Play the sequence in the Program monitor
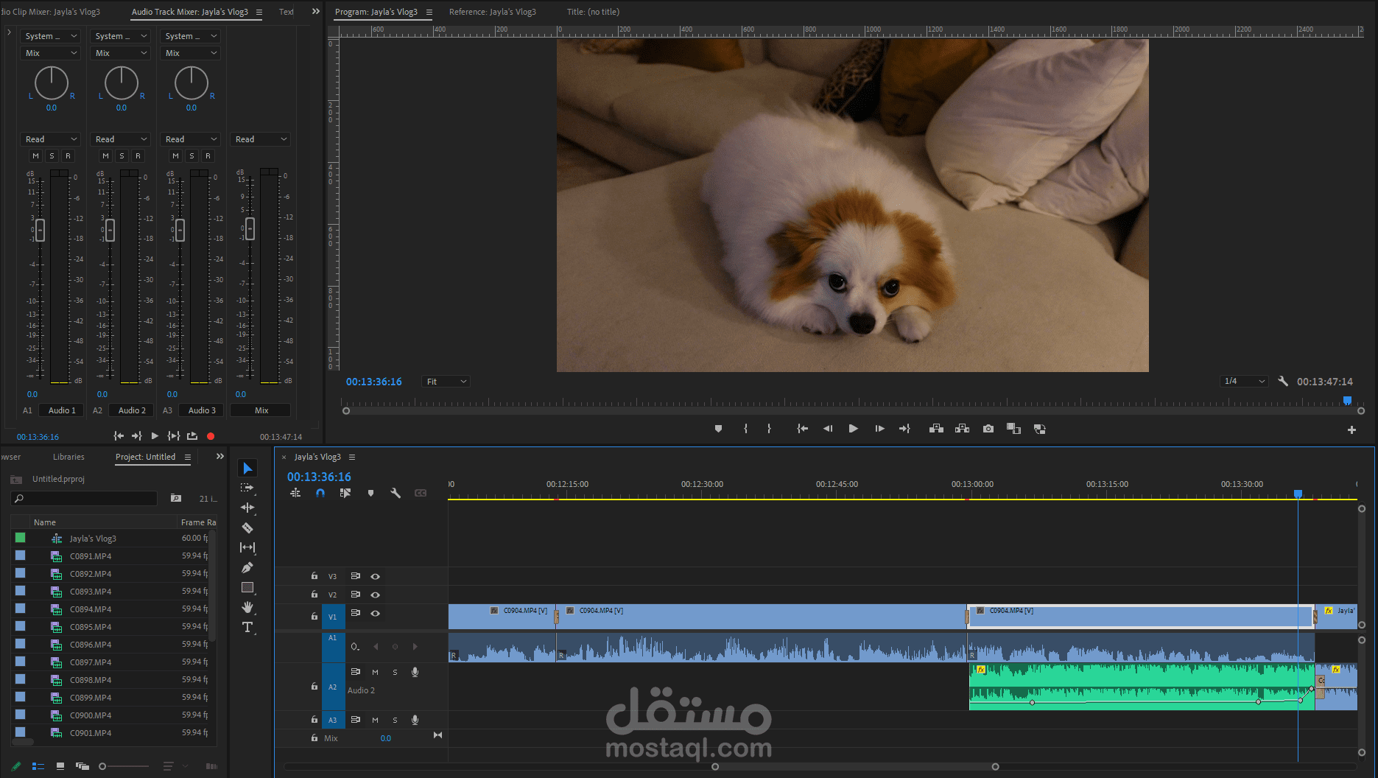The height and width of the screenshot is (778, 1378). pos(853,429)
